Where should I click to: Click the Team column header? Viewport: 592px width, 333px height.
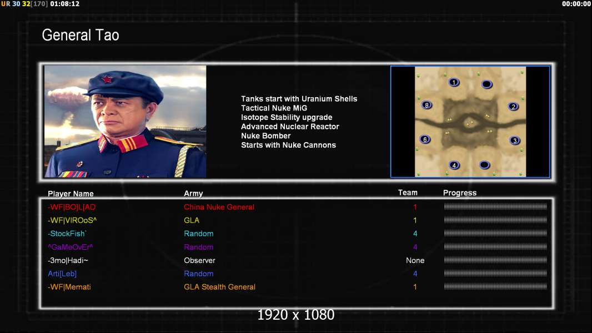coord(408,193)
